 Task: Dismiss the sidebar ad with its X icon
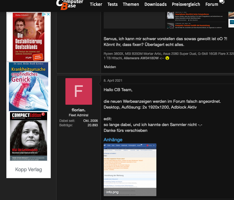point(49,14)
